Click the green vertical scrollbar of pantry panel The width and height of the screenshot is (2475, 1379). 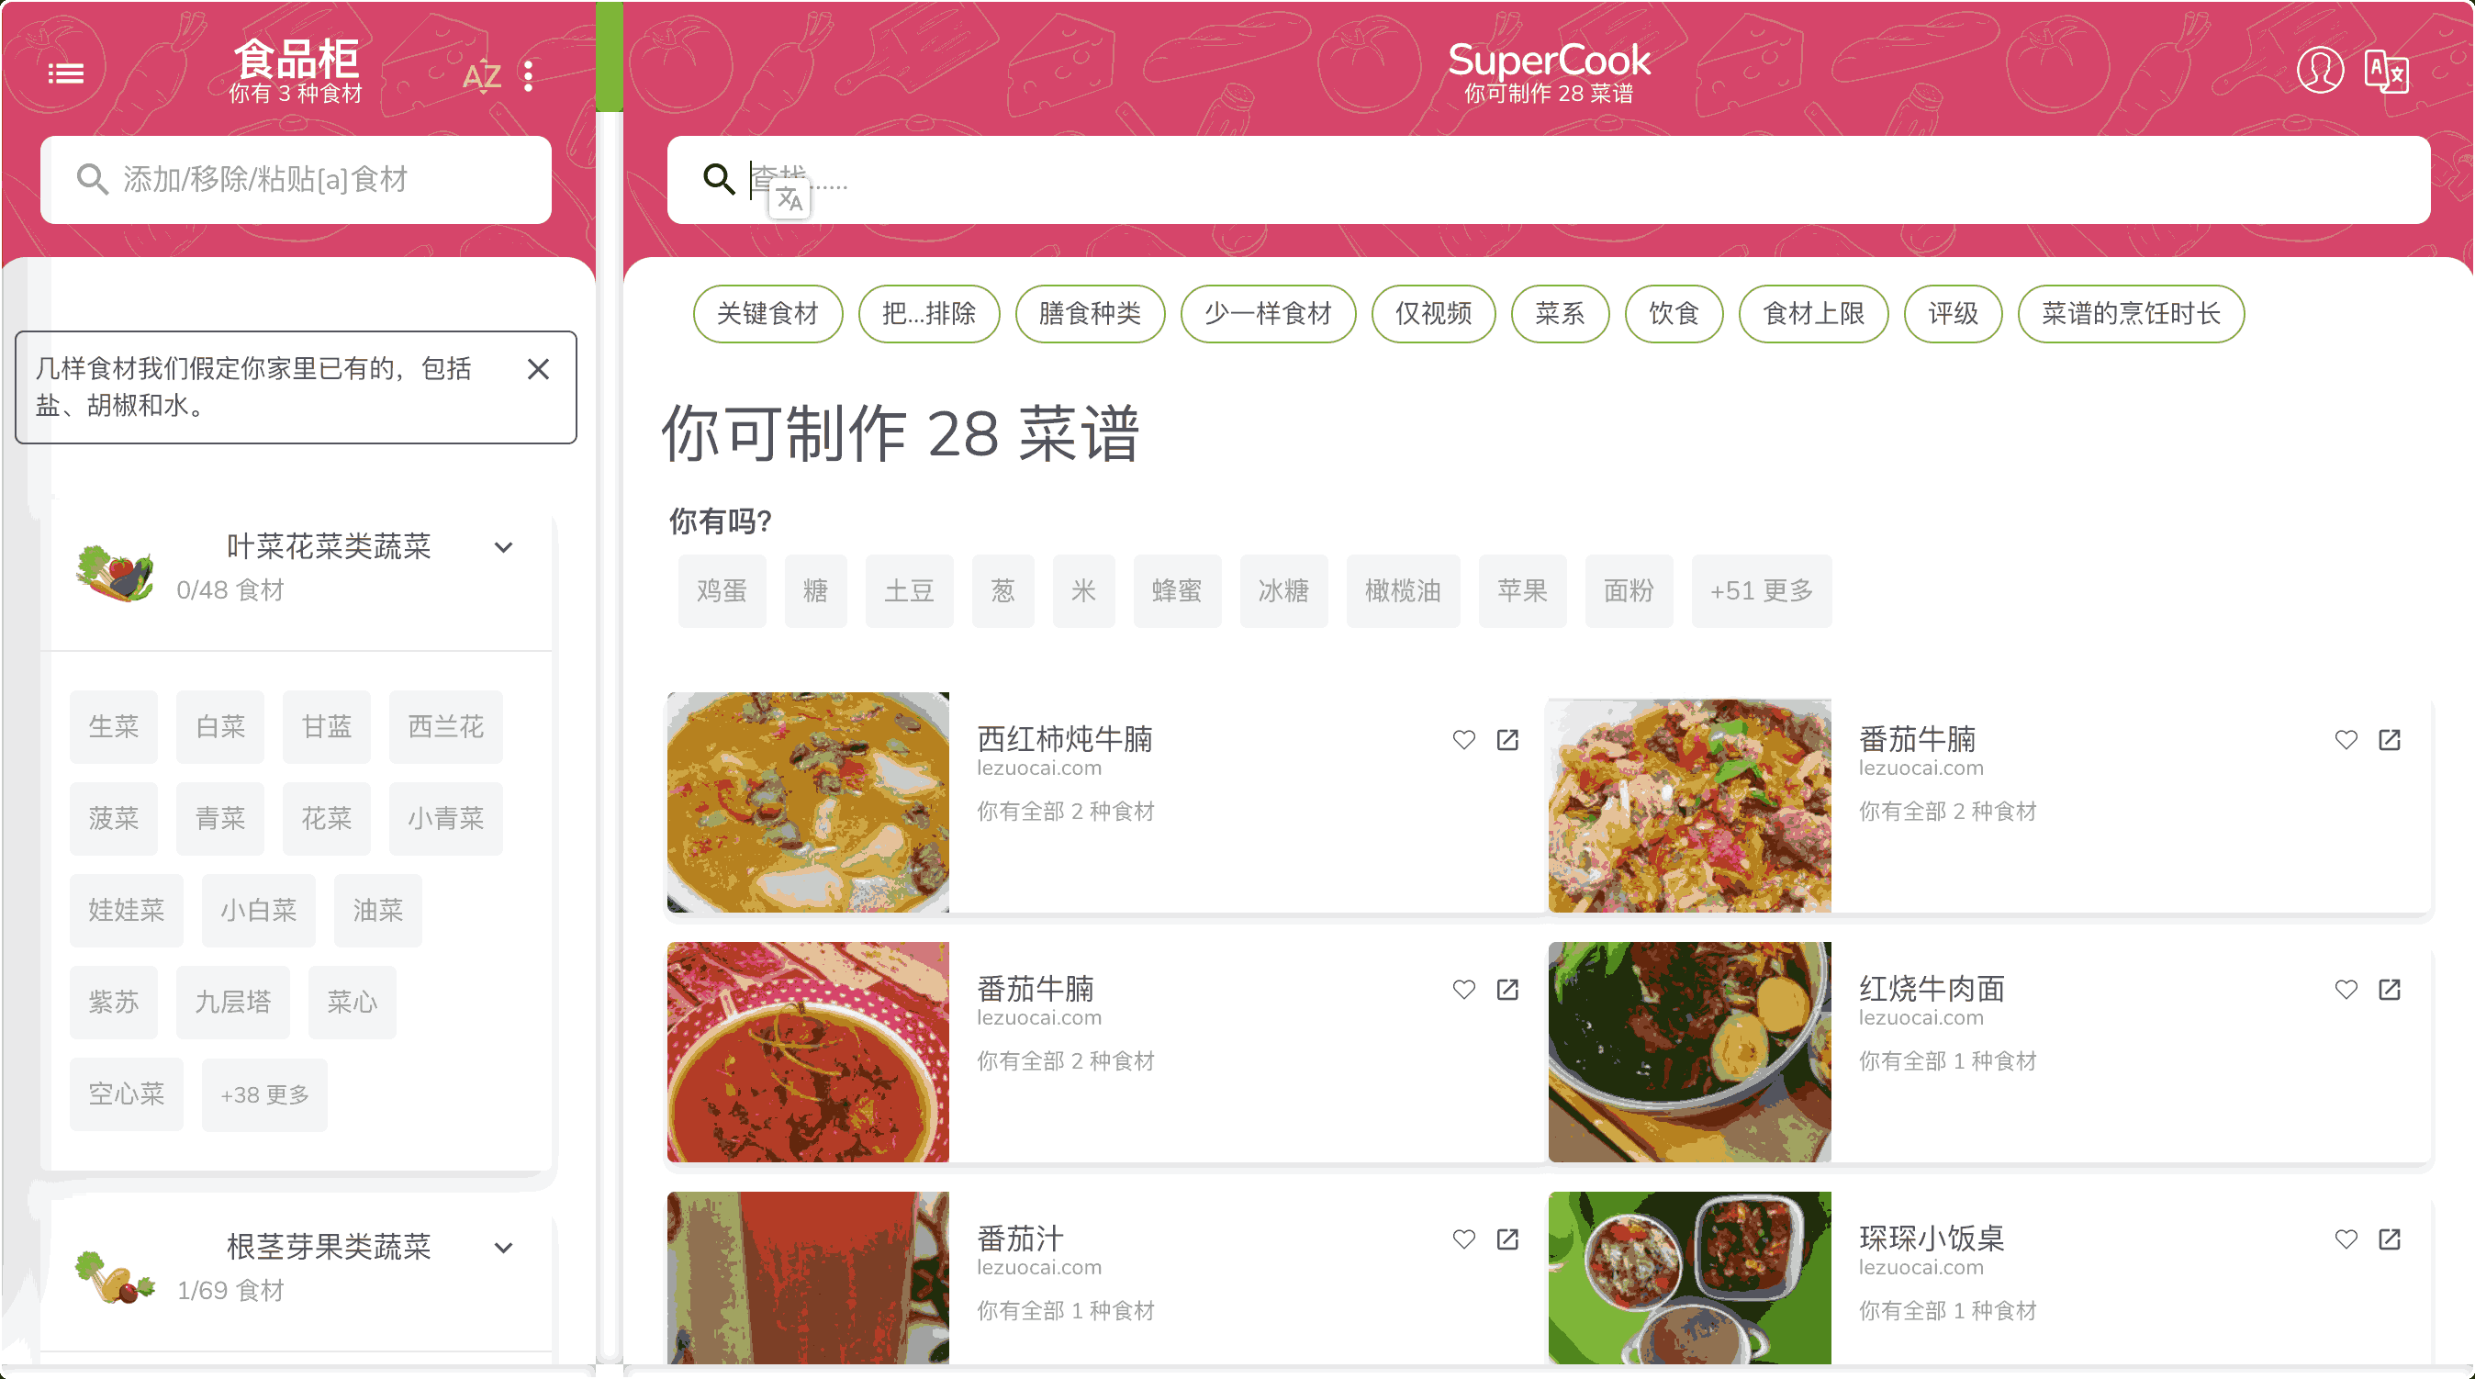tap(610, 56)
